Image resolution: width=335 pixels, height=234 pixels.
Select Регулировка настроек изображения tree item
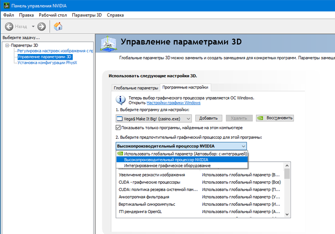click(x=55, y=51)
